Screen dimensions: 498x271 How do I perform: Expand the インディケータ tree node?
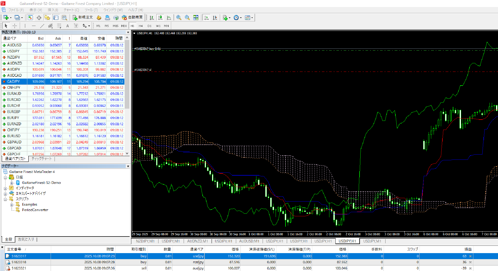[5, 188]
